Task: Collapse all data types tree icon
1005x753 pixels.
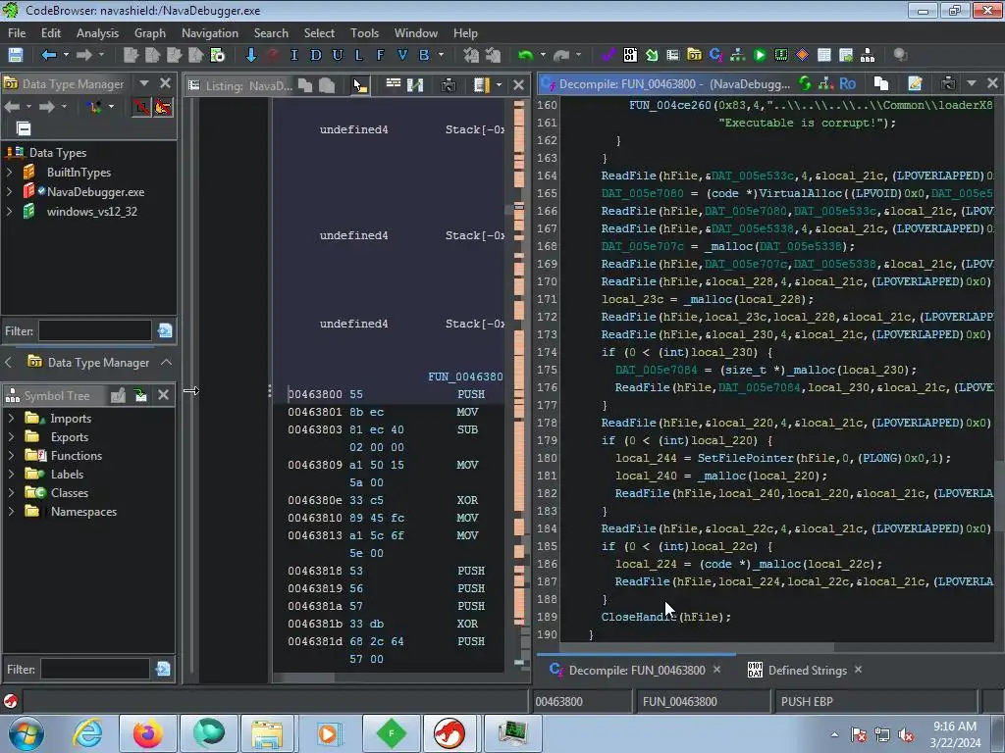Action: (24, 128)
